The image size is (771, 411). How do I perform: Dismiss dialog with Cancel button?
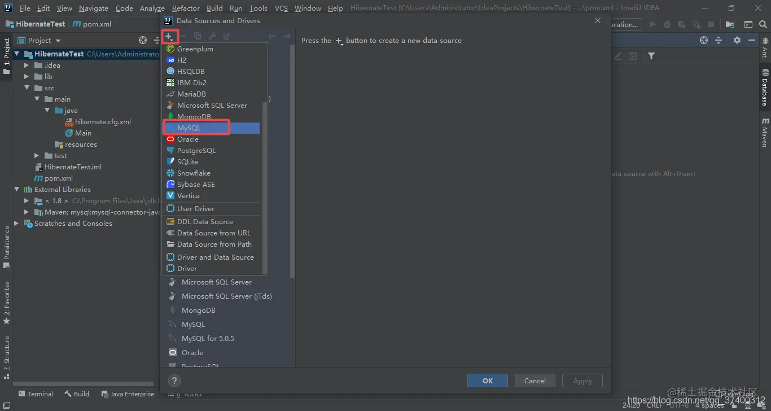tap(535, 381)
